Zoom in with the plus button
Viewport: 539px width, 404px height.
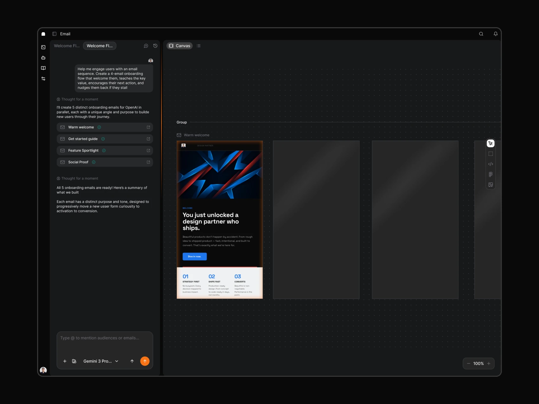click(489, 364)
